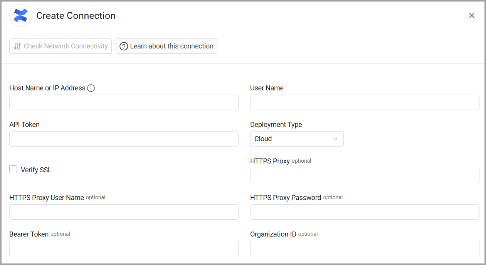This screenshot has width=486, height=265.
Task: Click the Create Connection title text
Action: coord(76,16)
